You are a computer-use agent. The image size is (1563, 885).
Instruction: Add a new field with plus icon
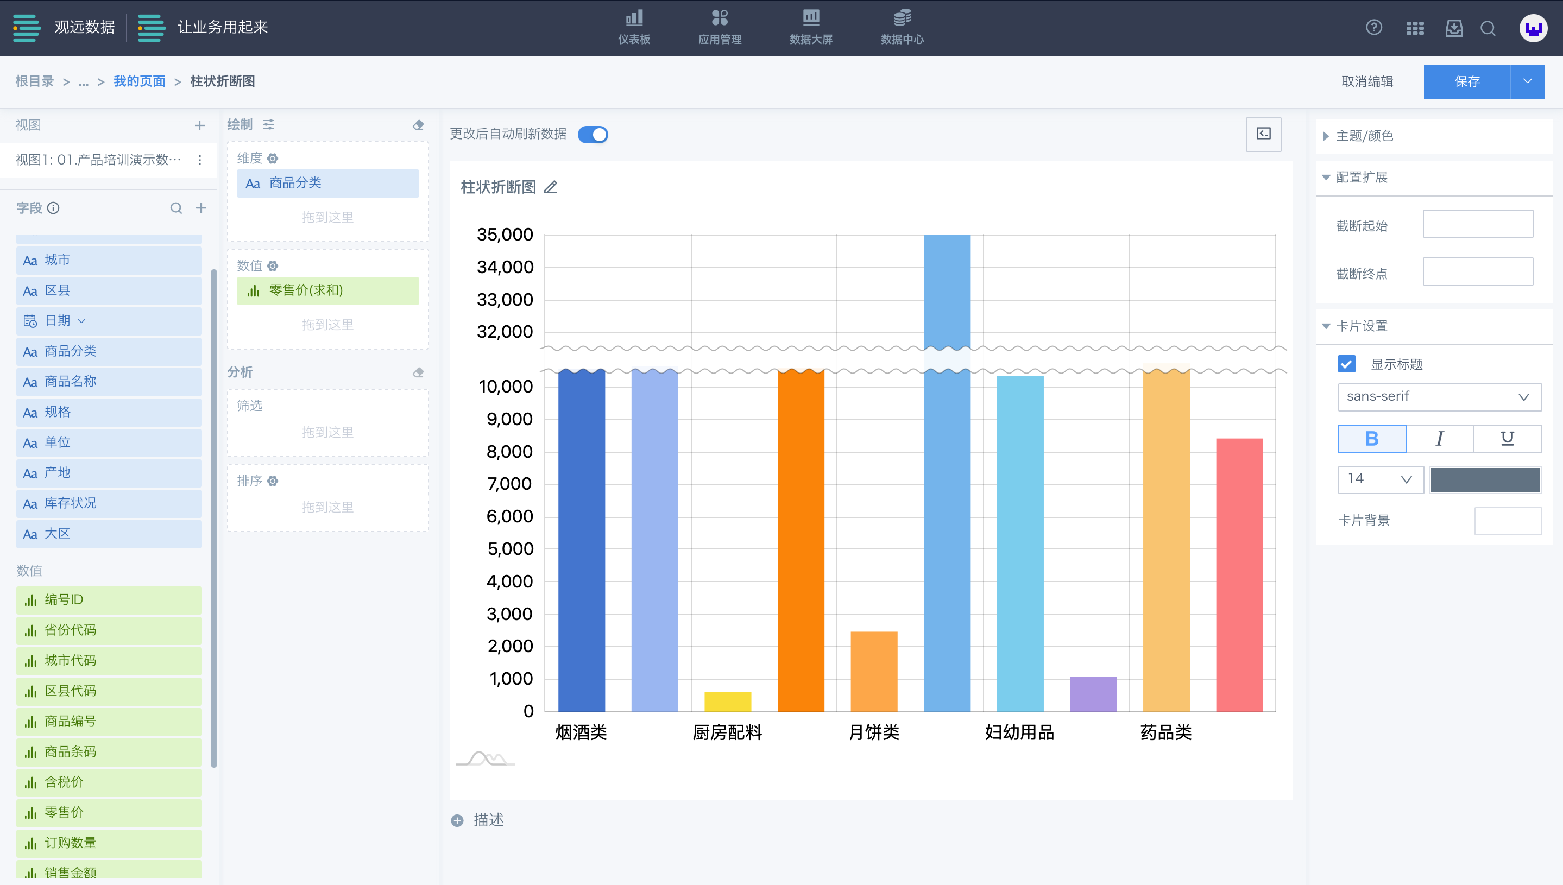coord(200,208)
